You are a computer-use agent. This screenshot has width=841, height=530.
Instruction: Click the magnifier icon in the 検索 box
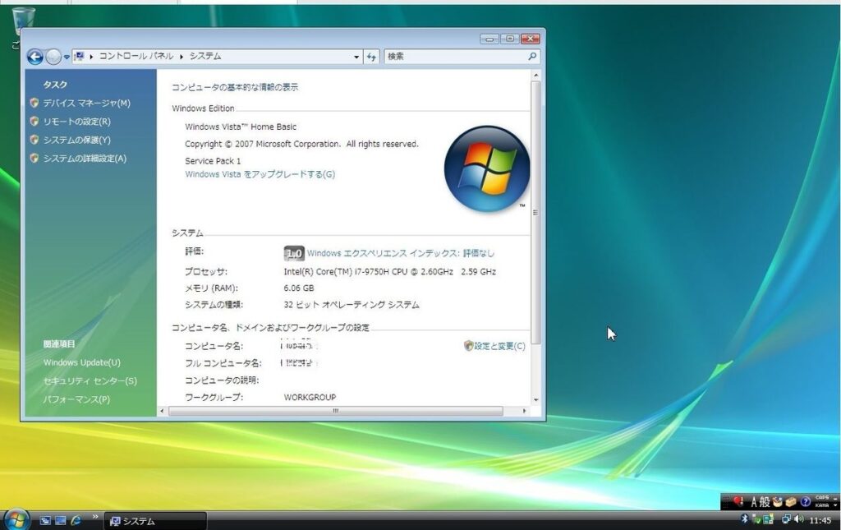[x=532, y=56]
